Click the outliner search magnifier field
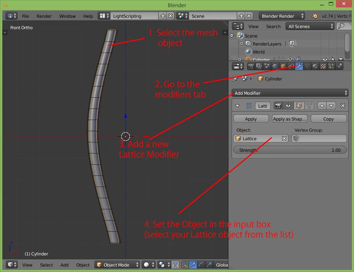354x272 pixels. point(344,26)
